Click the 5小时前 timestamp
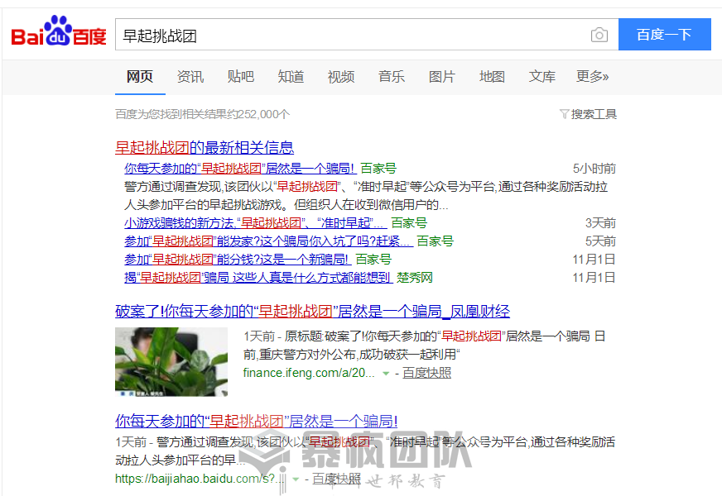 click(594, 169)
